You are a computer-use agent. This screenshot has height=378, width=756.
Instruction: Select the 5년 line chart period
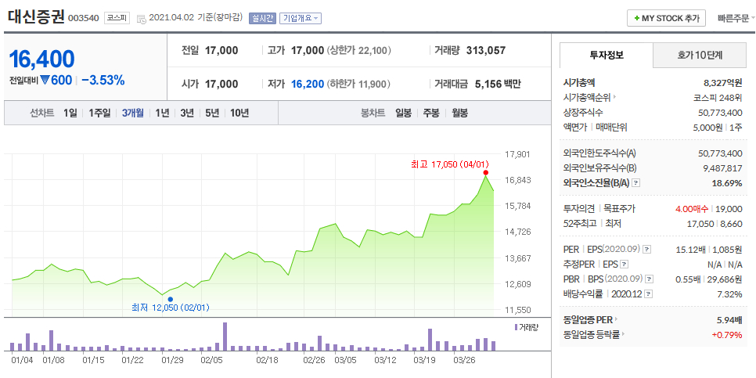point(212,113)
